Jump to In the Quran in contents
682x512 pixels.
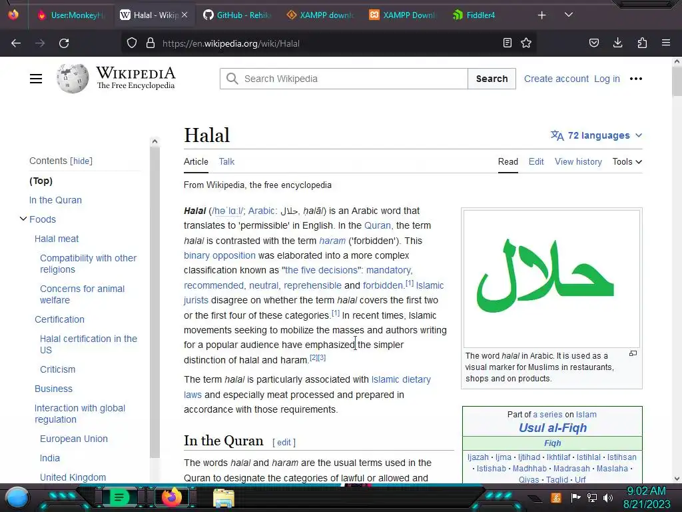pyautogui.click(x=55, y=200)
